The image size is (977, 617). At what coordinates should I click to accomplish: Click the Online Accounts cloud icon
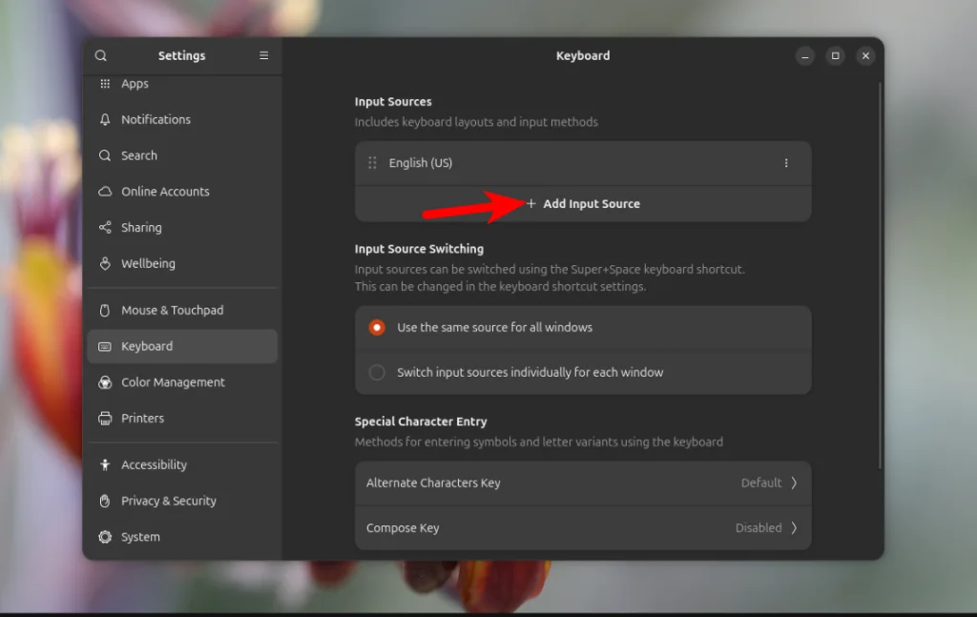[104, 192]
